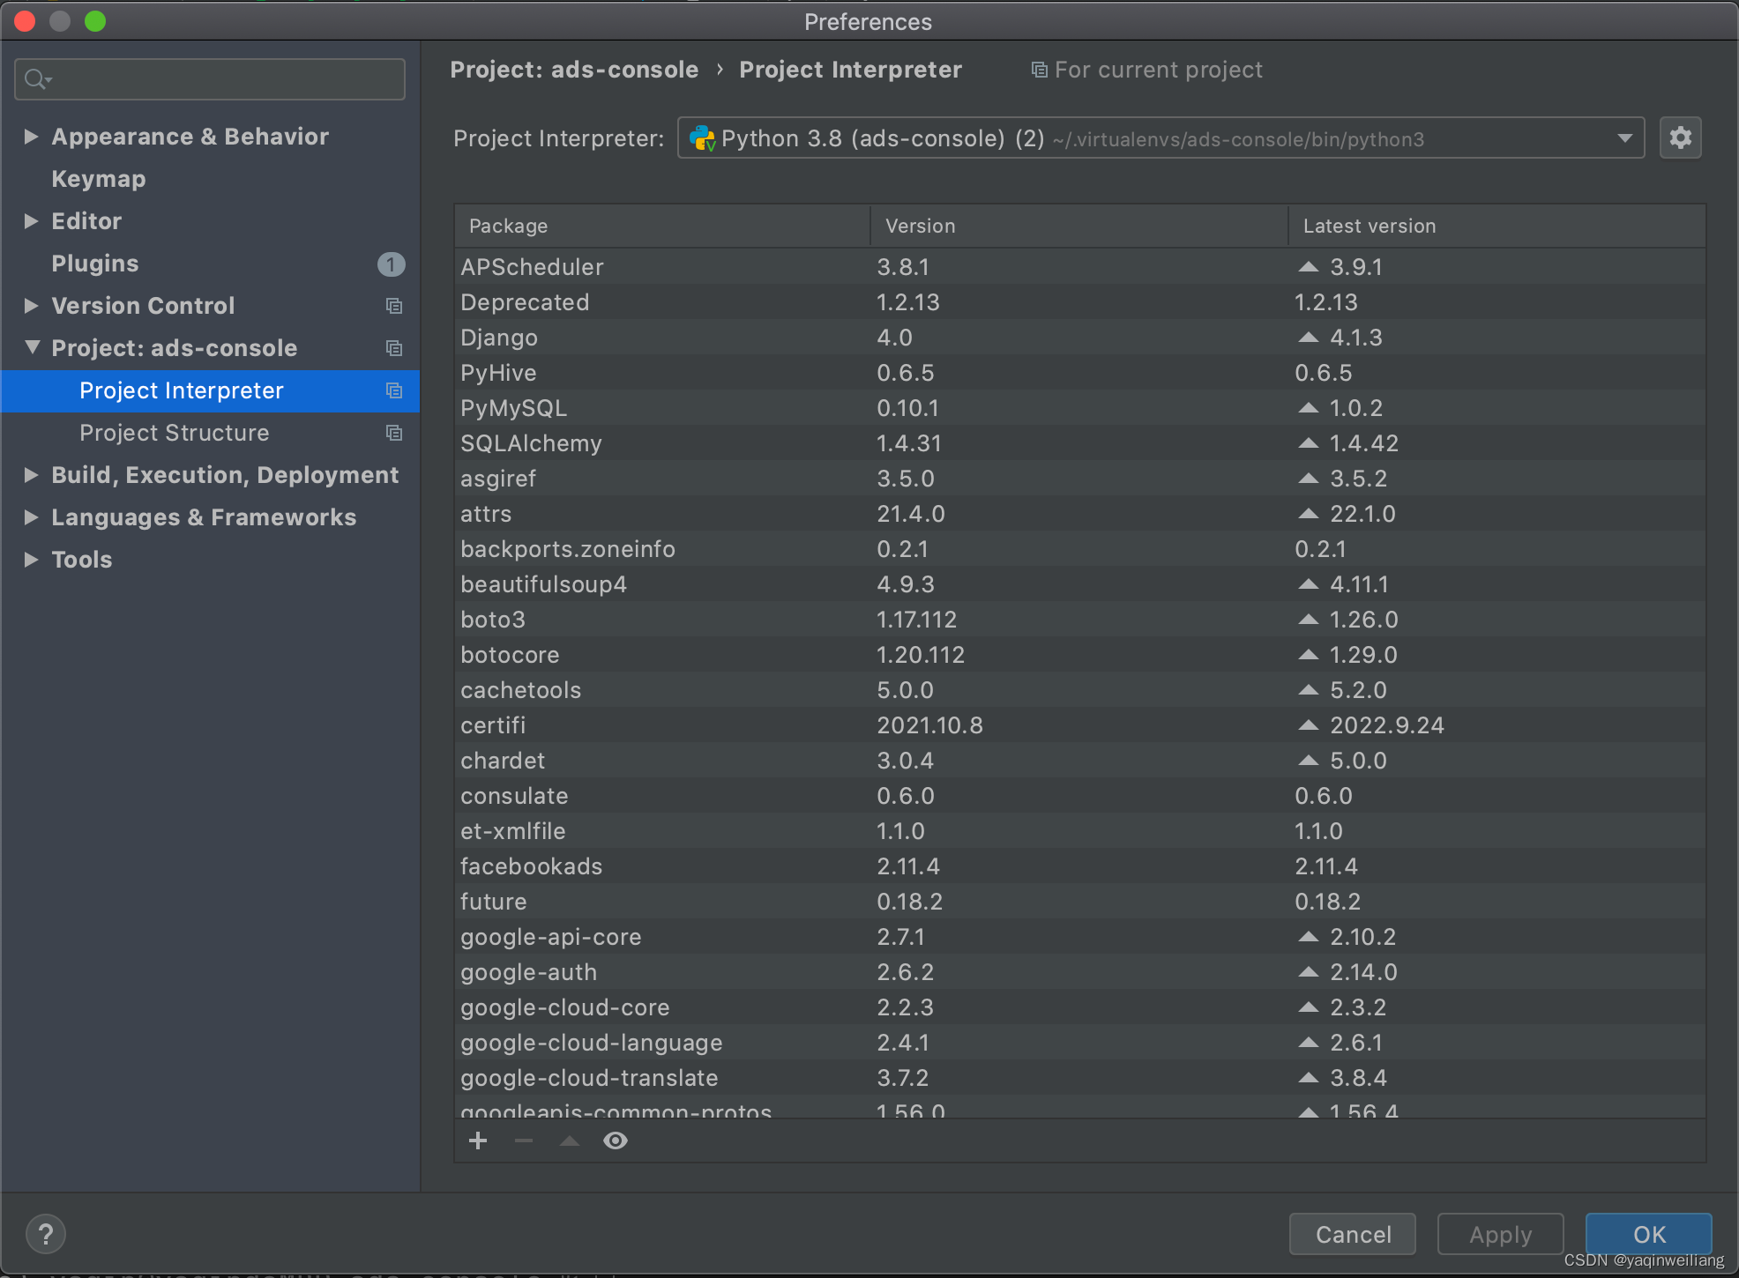
Task: Click the Python icon in interpreter field
Action: (703, 138)
